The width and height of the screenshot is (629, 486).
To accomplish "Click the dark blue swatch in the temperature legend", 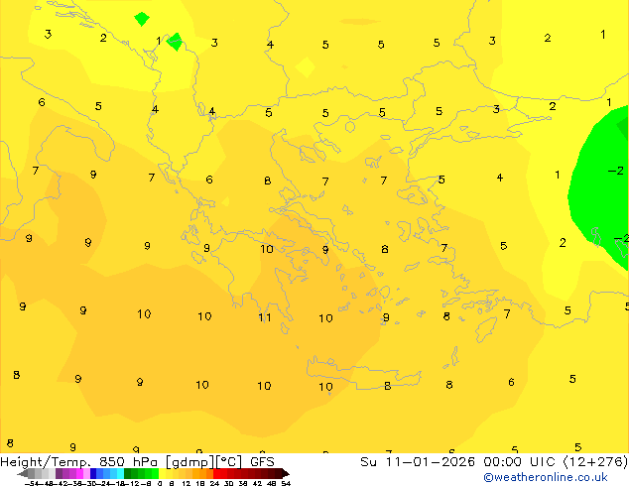I will (x=93, y=473).
